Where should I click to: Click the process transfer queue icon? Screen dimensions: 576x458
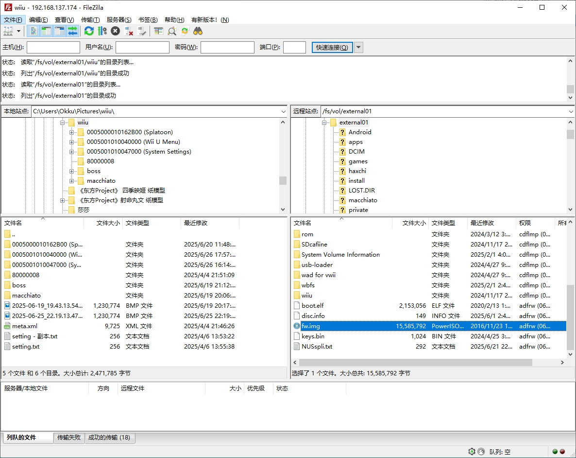(102, 31)
